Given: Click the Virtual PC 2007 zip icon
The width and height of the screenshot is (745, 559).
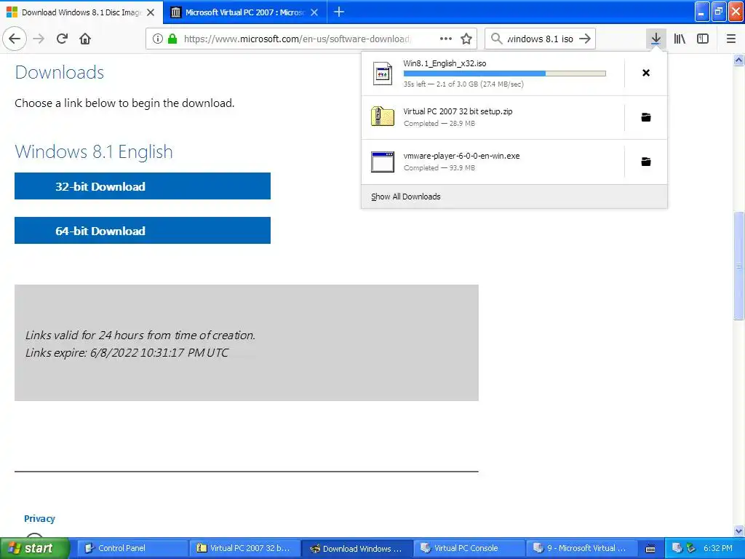Looking at the screenshot, I should 383,116.
